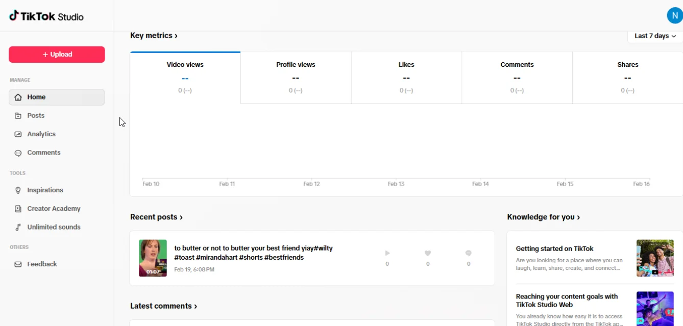
Task: Expand Recent posts section
Action: point(156,217)
